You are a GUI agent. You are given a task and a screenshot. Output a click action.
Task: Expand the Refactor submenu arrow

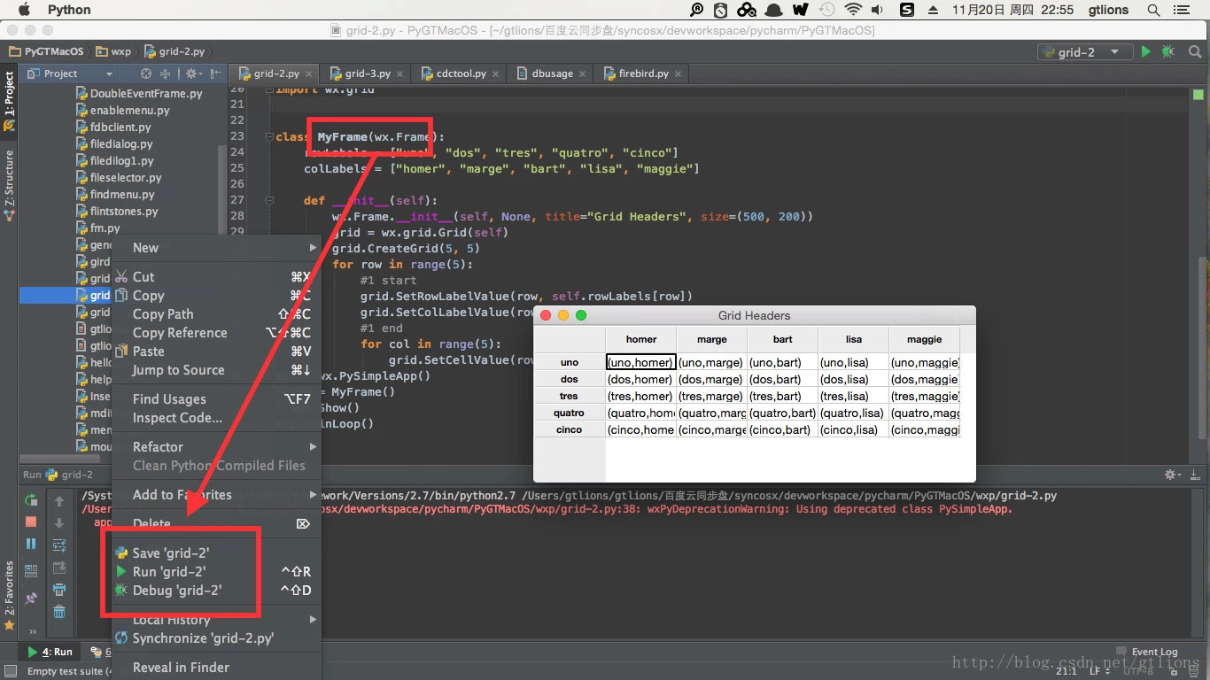(x=313, y=447)
